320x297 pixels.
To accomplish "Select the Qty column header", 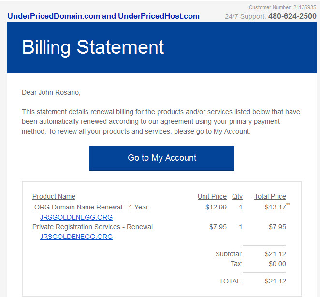I will coord(237,196).
